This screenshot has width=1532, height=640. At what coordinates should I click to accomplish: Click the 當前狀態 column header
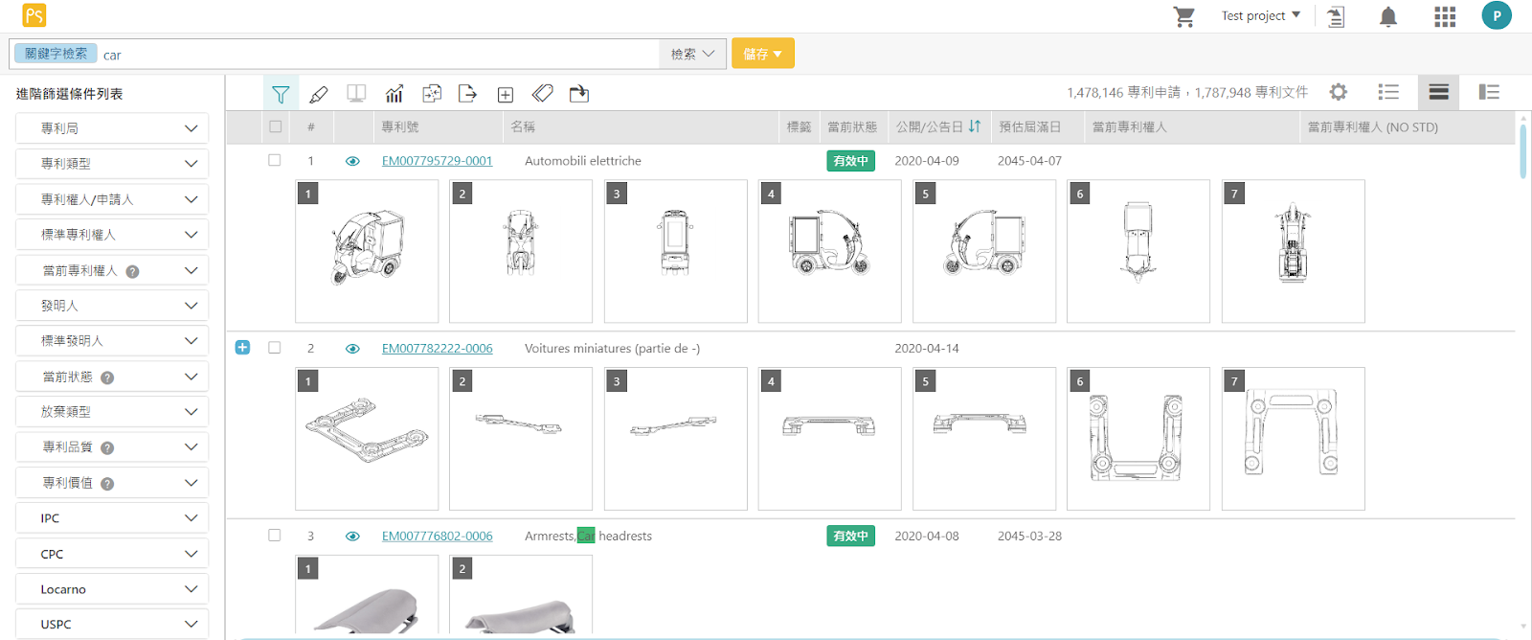(852, 126)
